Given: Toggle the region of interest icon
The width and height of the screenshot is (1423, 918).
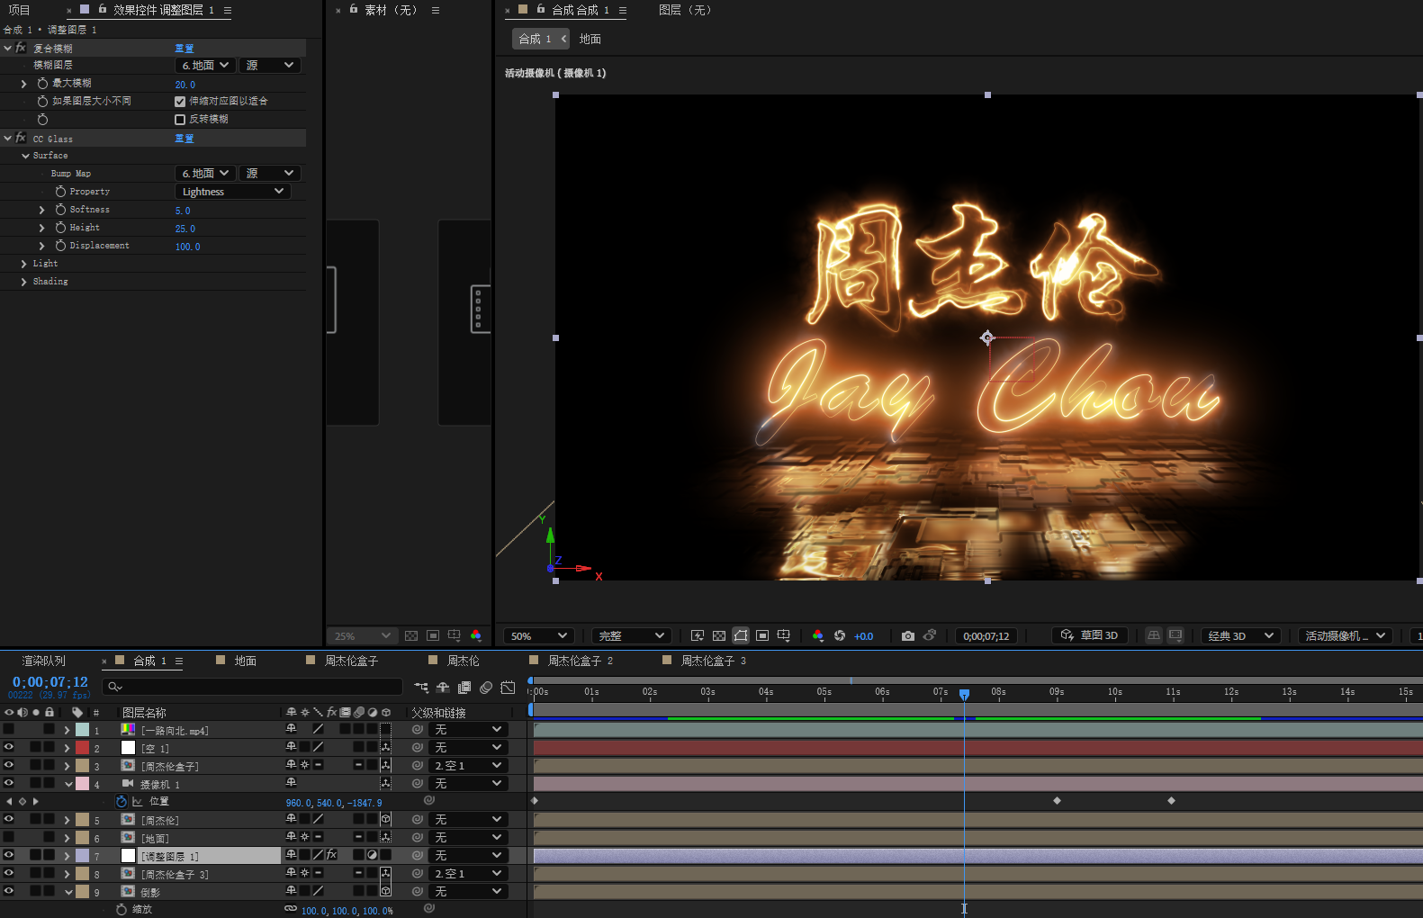Looking at the screenshot, I should (761, 636).
